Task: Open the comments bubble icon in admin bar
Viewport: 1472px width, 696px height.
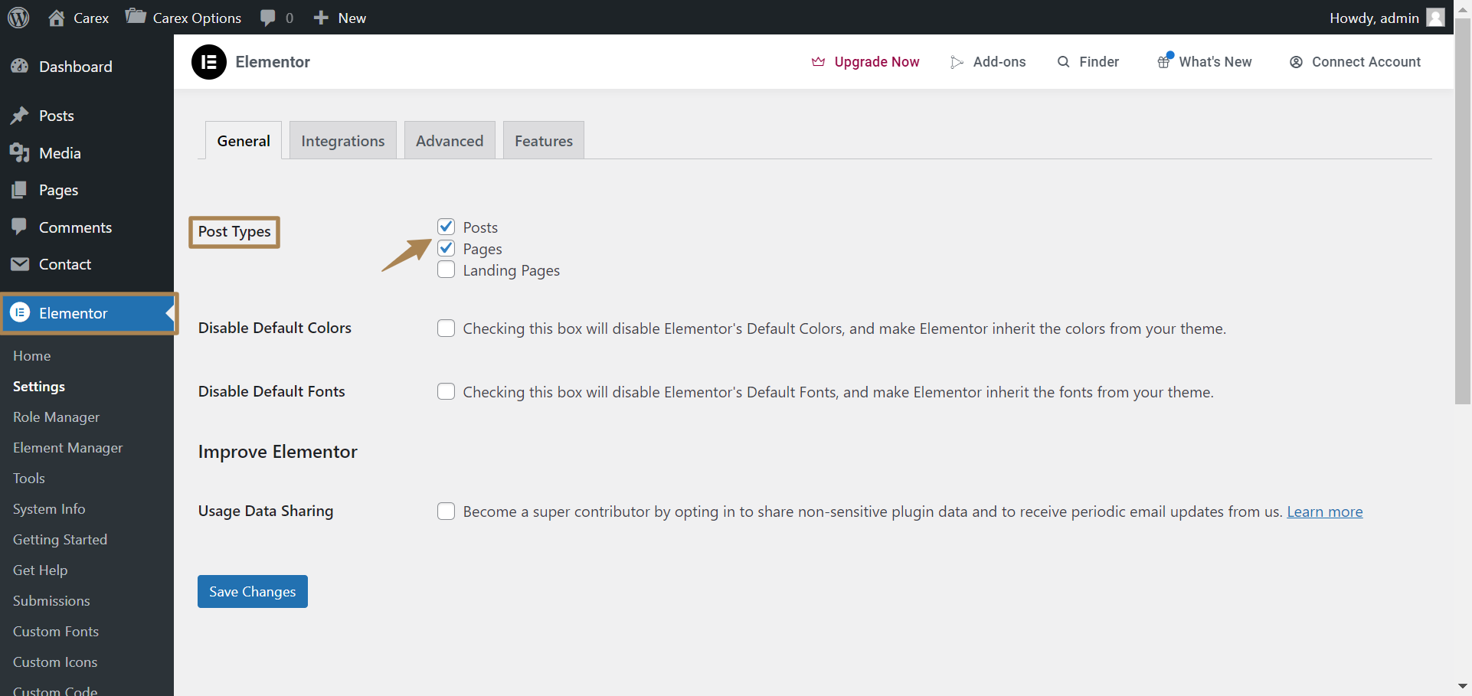Action: [267, 18]
